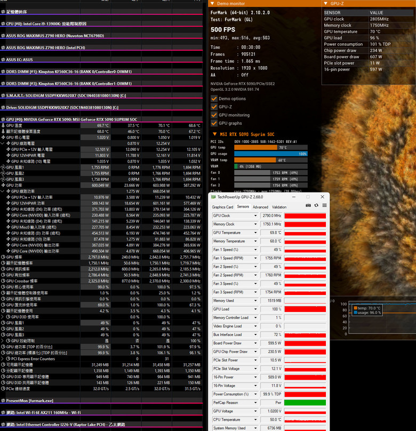Open the Memory Temperature sensor dropdown
This screenshot has width=416, height=431.
tap(255, 241)
